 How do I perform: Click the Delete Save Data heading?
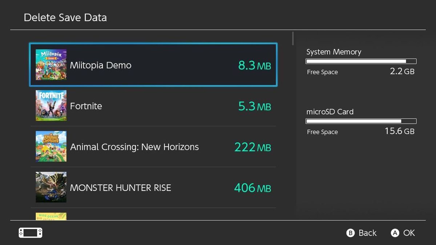click(x=65, y=17)
